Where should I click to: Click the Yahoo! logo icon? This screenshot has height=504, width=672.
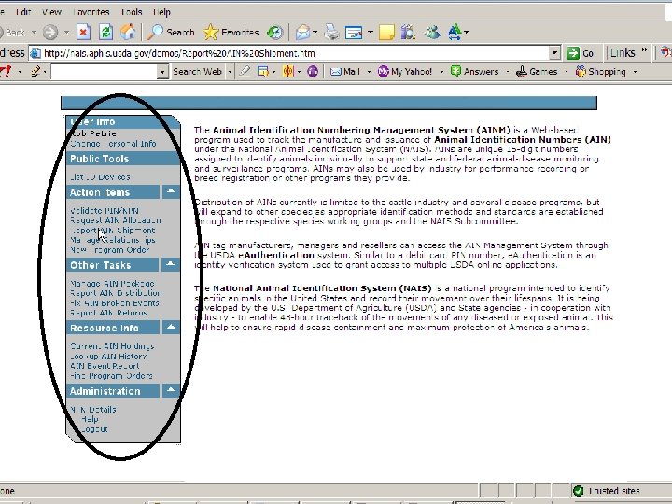coord(6,71)
